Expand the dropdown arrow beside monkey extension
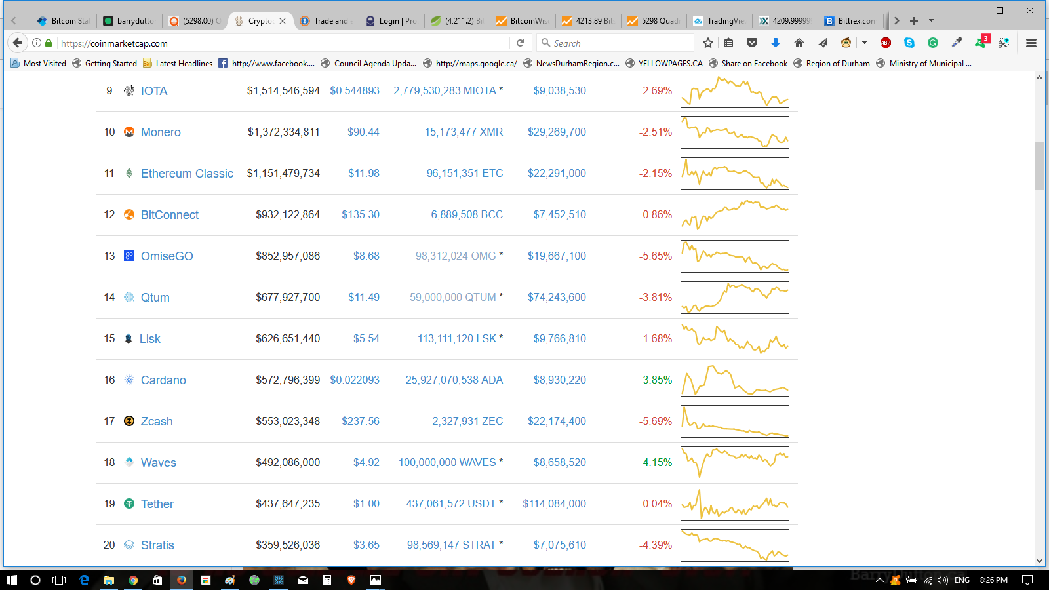The image size is (1049, 590). pos(864,43)
